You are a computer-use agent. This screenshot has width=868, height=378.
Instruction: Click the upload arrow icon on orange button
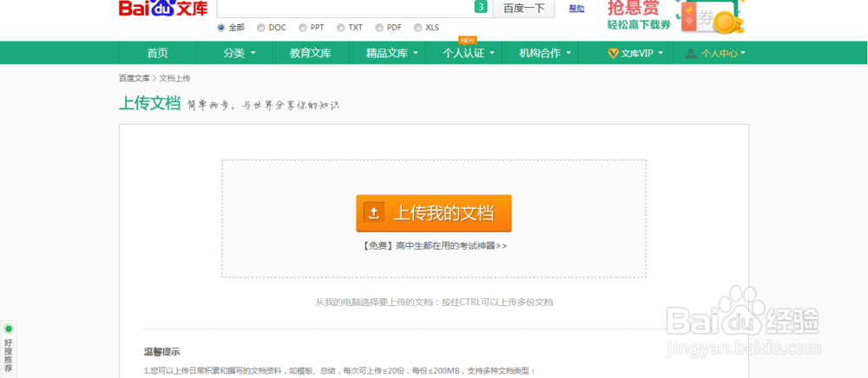click(374, 212)
